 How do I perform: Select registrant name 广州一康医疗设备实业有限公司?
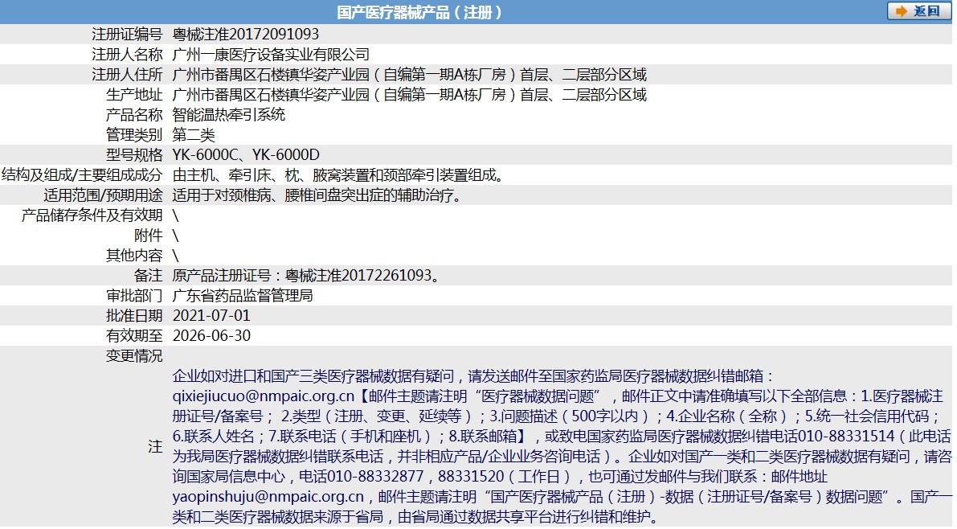tap(271, 55)
